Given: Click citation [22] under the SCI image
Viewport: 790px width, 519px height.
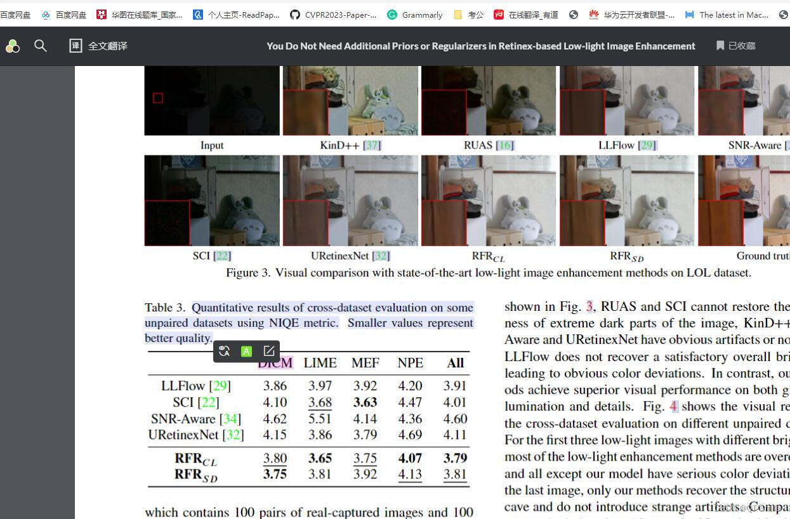Looking at the screenshot, I should pos(222,256).
